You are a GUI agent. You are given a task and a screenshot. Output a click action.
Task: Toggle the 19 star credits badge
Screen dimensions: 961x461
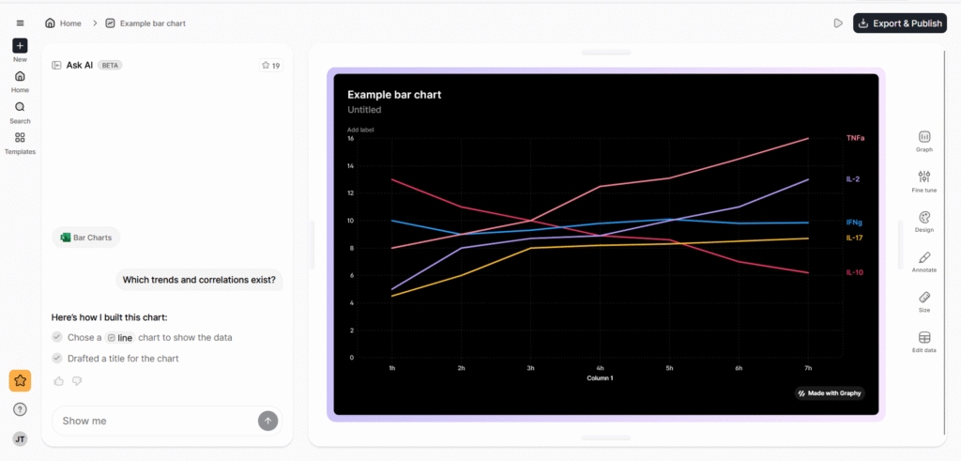pyautogui.click(x=271, y=66)
